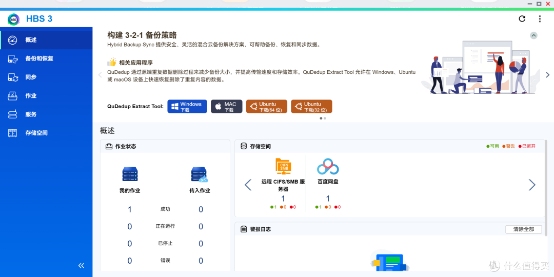Screen dimensions: 554x277
Task: Show previous banner slide
Action: 100,75
